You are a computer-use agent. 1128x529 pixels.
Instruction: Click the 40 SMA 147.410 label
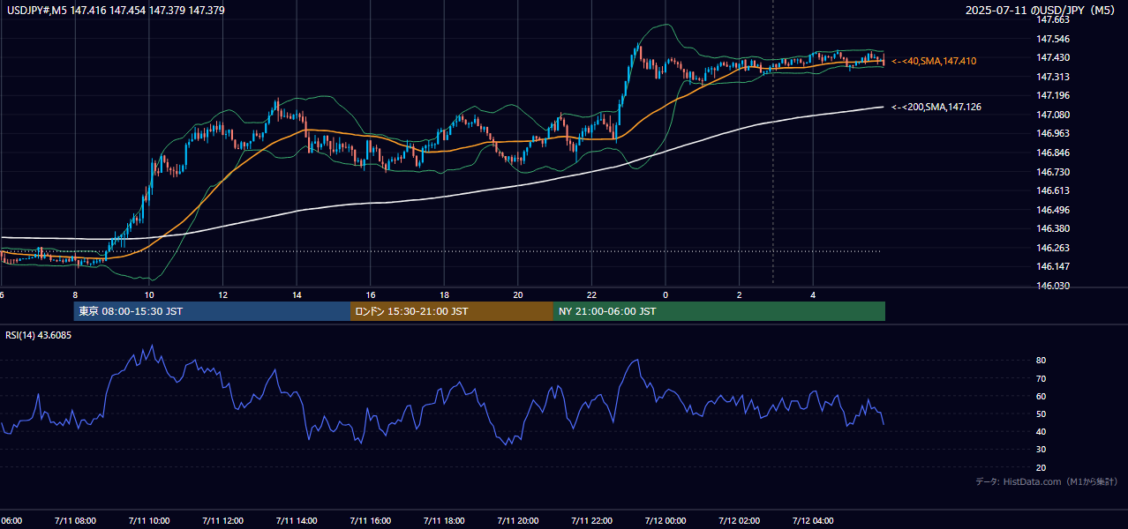point(934,61)
